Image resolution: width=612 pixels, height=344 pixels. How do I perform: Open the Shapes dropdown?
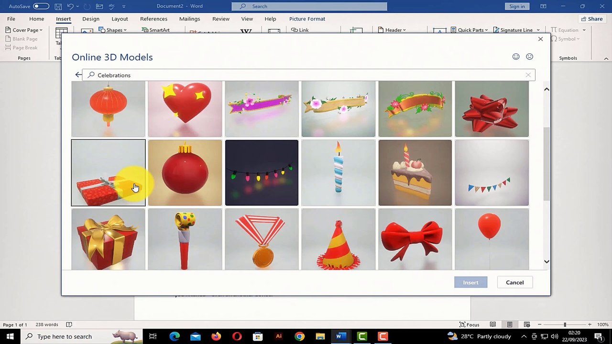tap(113, 30)
